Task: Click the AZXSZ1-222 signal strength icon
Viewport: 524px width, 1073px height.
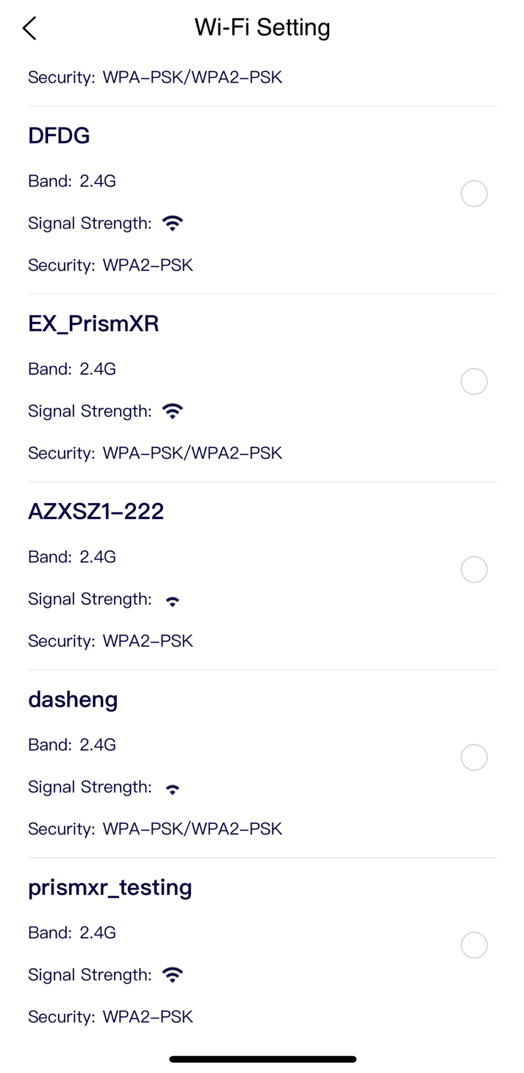Action: [x=172, y=601]
